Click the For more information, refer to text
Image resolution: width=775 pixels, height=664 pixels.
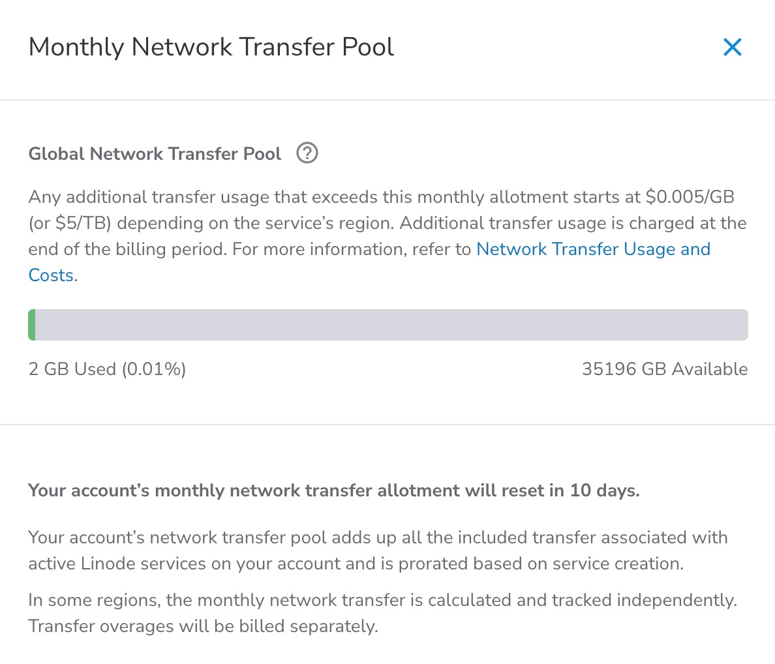(352, 249)
